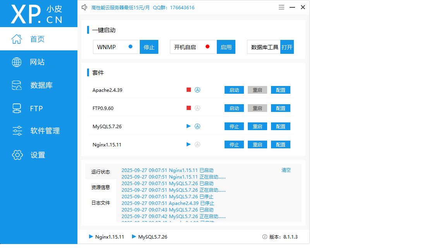The image size is (446, 251).
Task: Click the speaker announcement icon
Action: pos(84,7)
